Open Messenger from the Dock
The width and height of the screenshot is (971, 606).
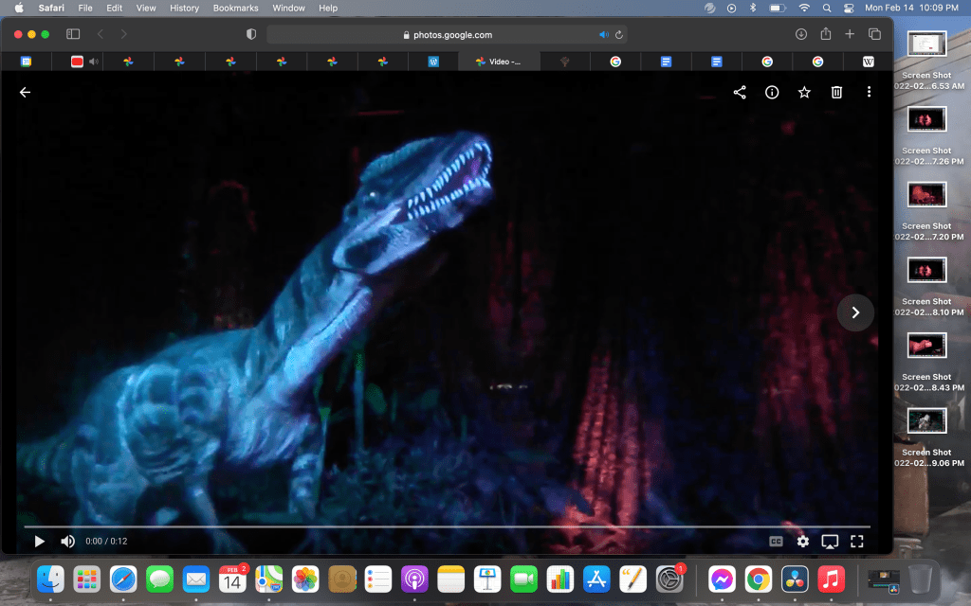[722, 579]
